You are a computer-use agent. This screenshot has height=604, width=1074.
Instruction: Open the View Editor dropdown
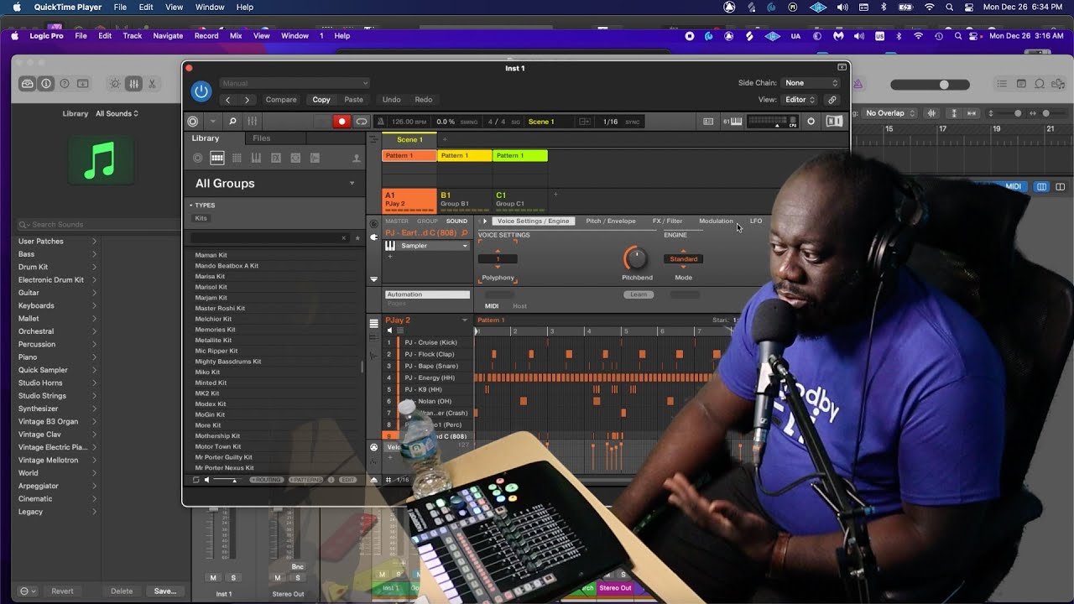coord(800,100)
